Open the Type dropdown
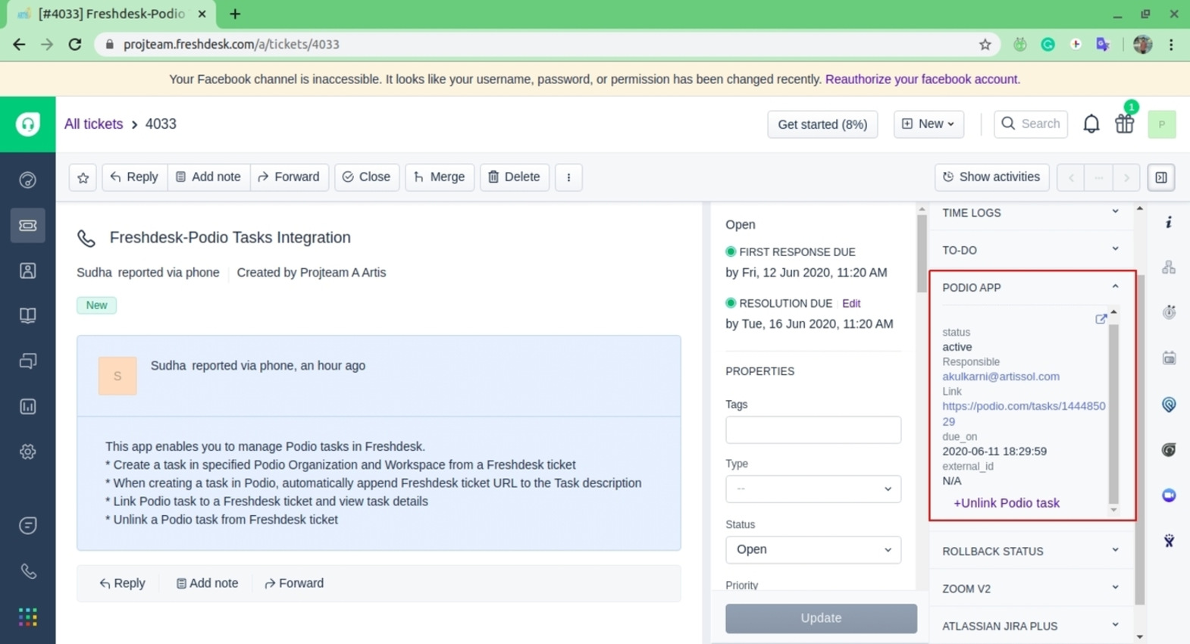 (813, 489)
